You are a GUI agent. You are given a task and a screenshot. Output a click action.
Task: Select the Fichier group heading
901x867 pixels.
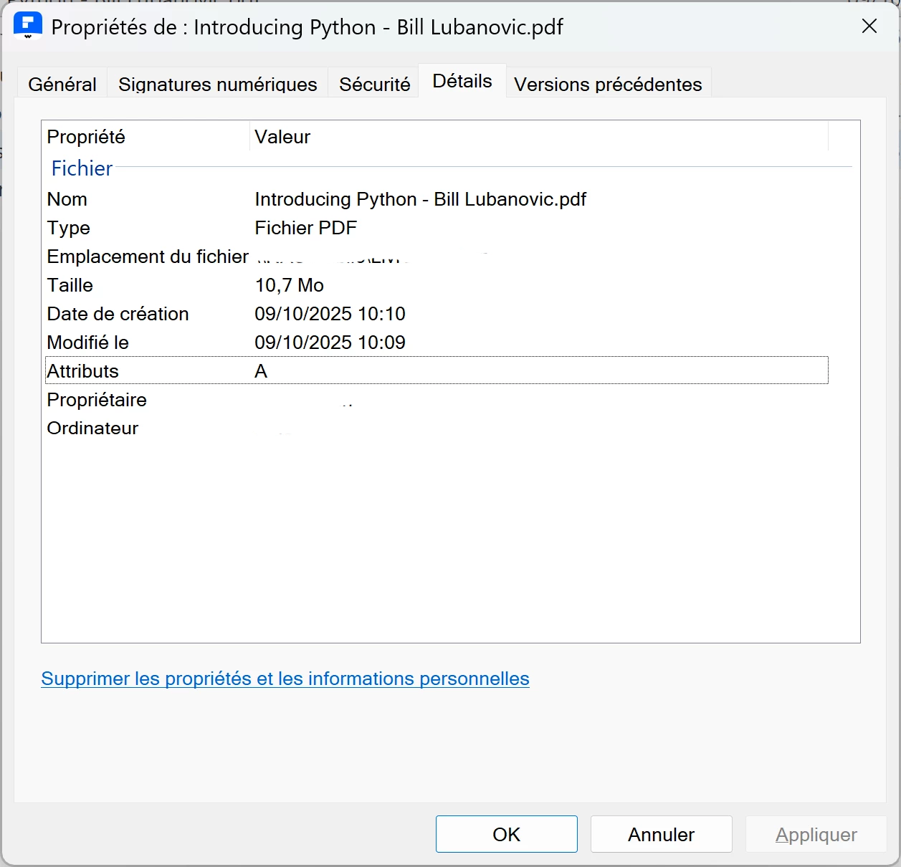[82, 168]
